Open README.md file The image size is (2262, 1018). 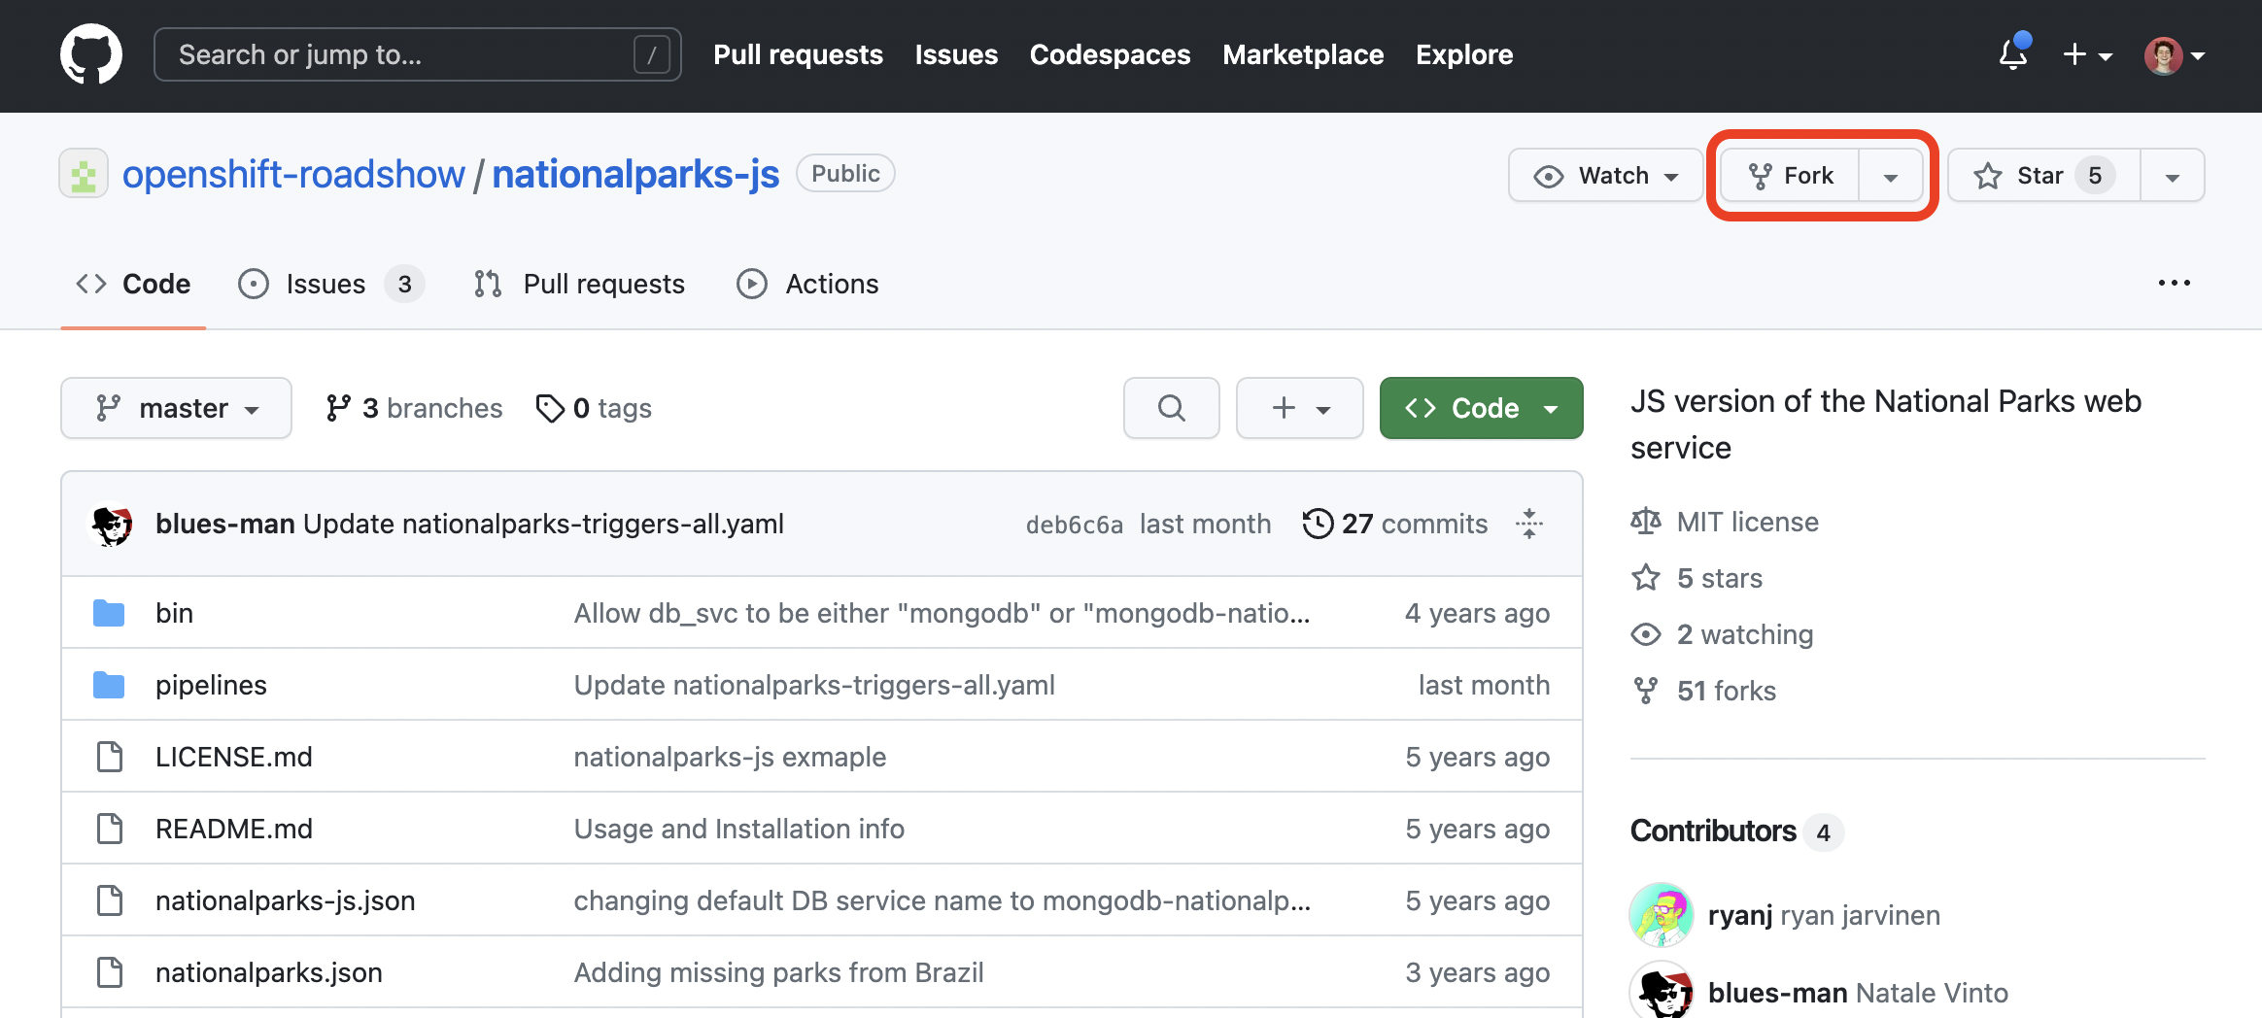[234, 829]
